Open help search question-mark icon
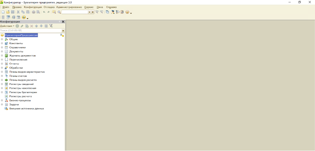Viewport: 315px width, 151px height. coord(117,12)
